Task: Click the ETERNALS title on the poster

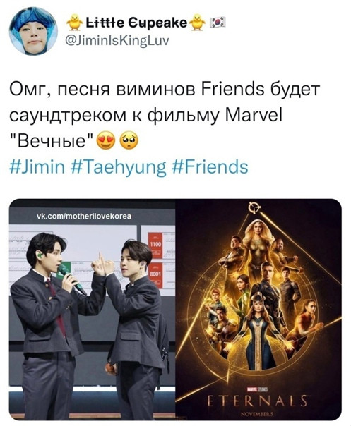Action: (x=257, y=401)
